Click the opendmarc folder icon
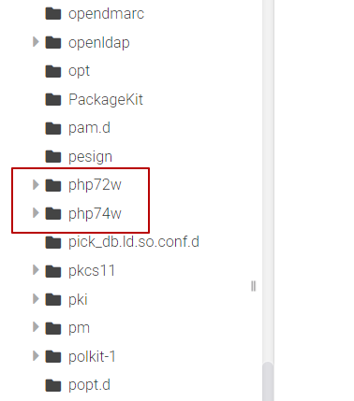Screen dimensions: 354x401 53,14
